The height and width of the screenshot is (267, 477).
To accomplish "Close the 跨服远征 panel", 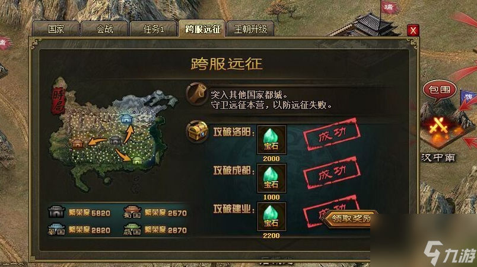I will pos(413,30).
